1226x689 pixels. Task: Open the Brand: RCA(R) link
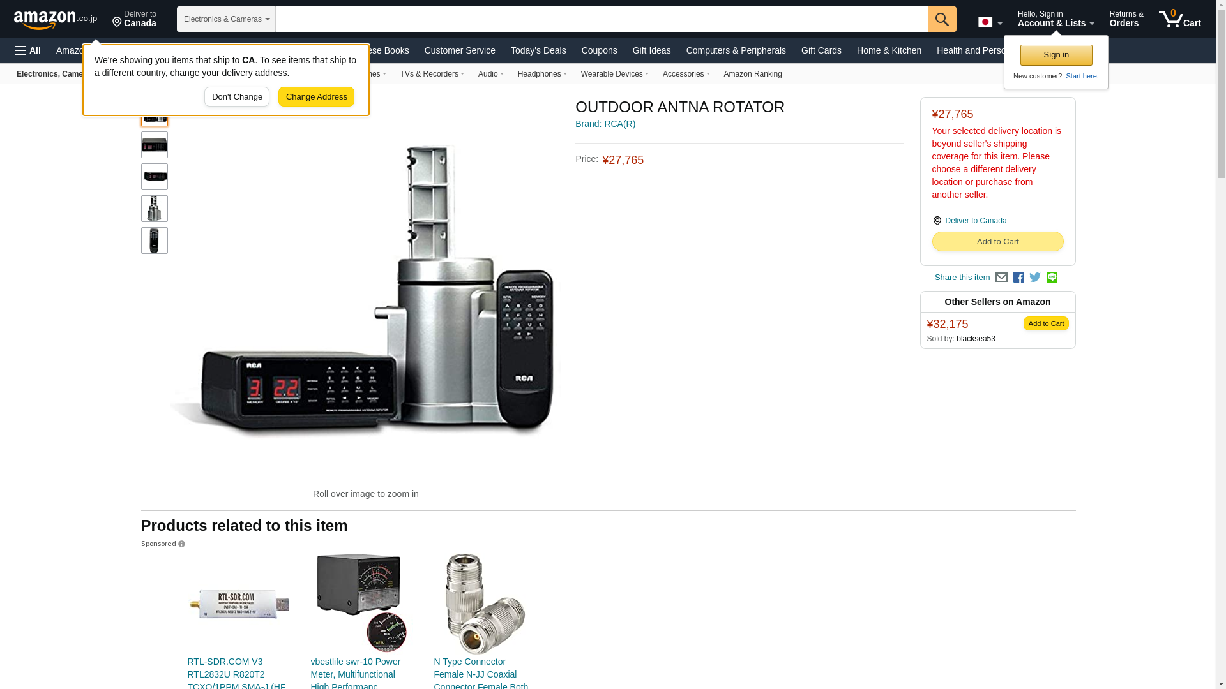pyautogui.click(x=605, y=124)
